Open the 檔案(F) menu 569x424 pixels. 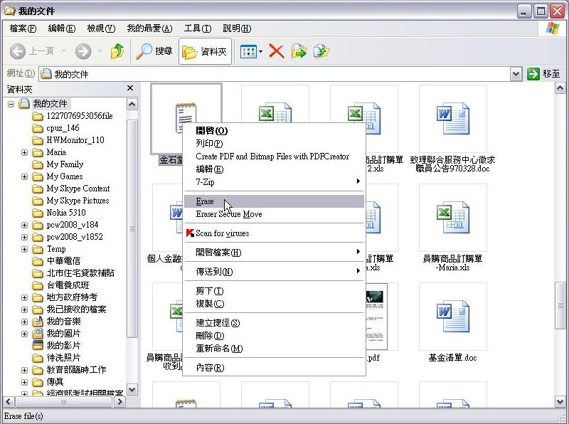click(23, 28)
